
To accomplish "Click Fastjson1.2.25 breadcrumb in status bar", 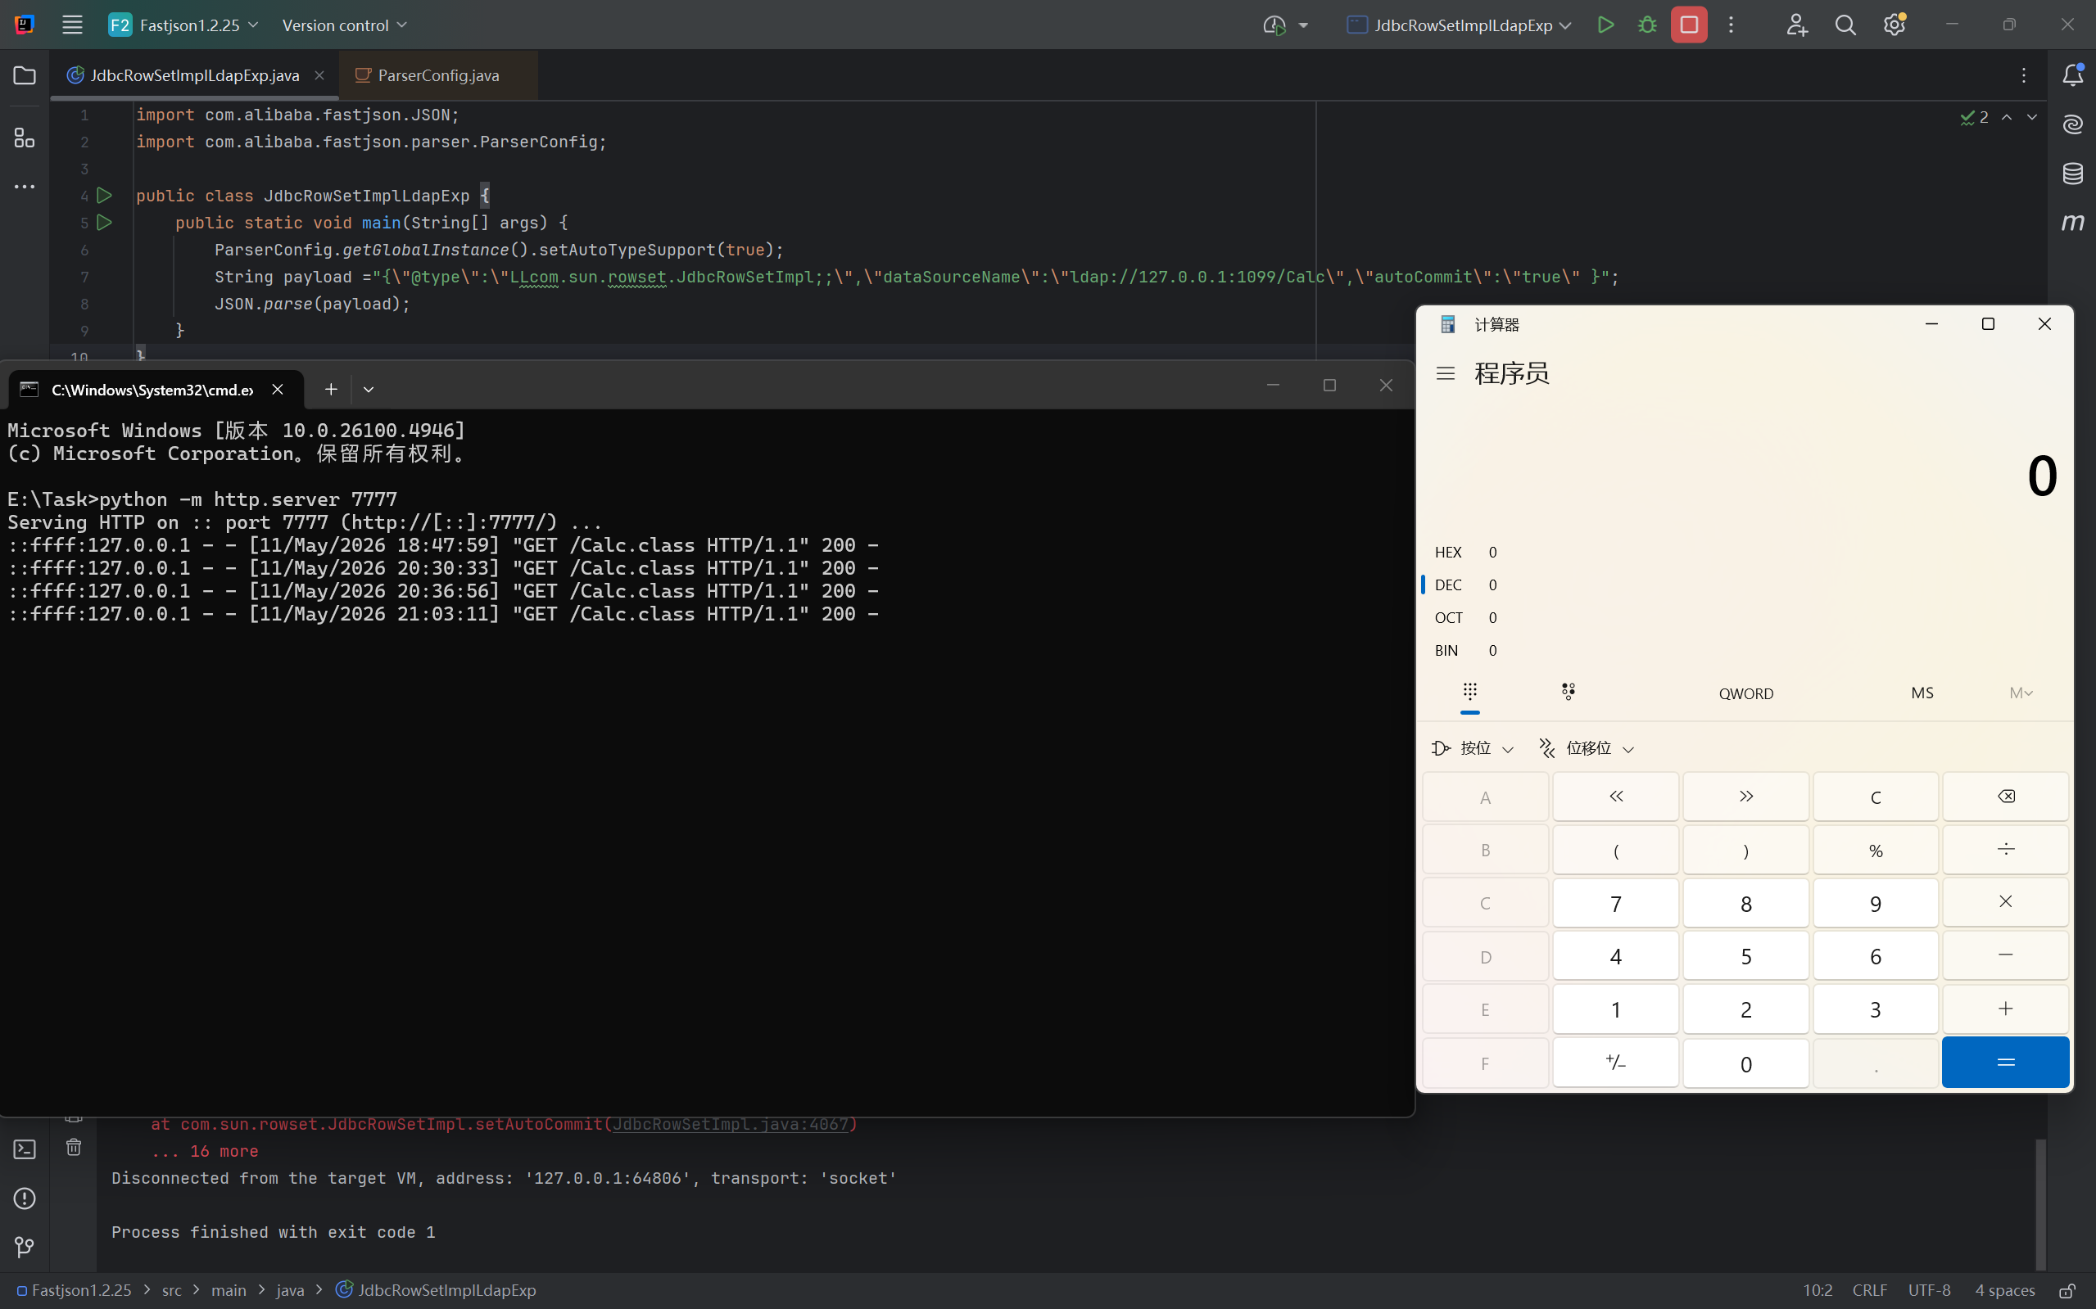I will [75, 1290].
